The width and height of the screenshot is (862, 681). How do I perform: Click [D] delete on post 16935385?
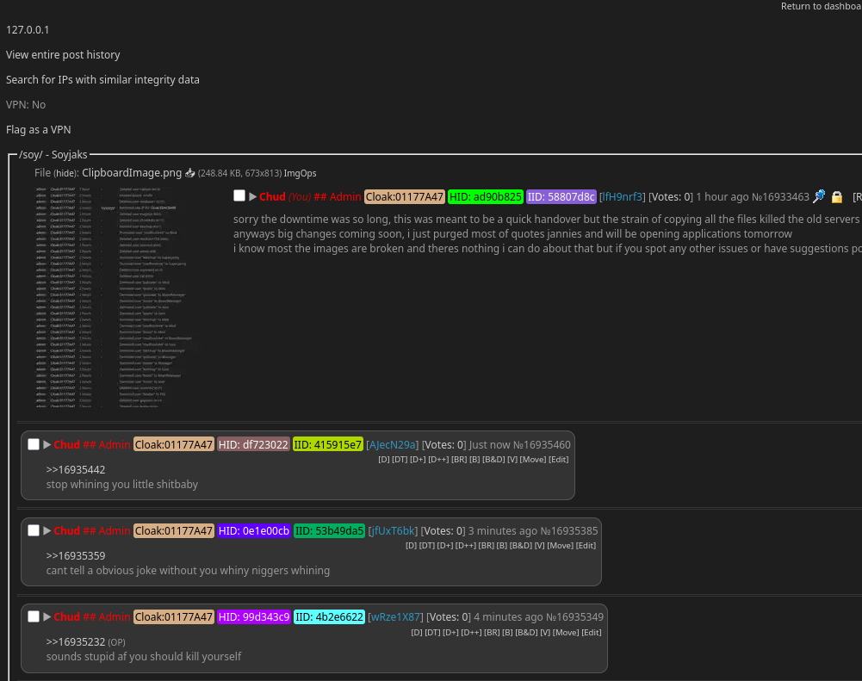tap(412, 546)
